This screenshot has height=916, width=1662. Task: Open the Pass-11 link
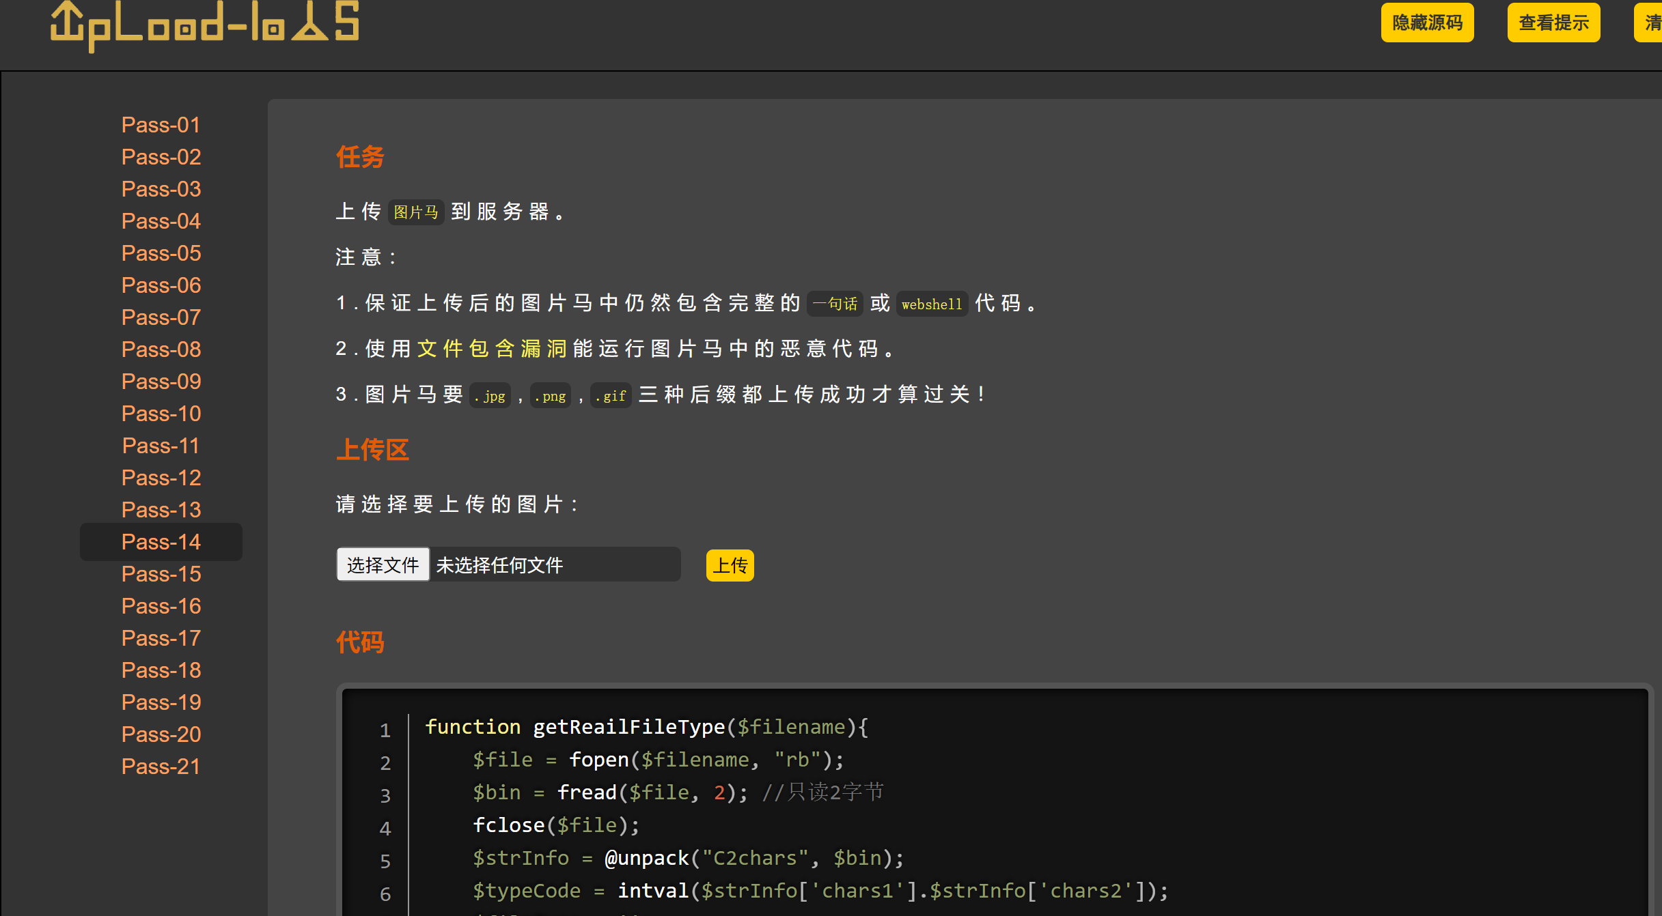pyautogui.click(x=161, y=446)
